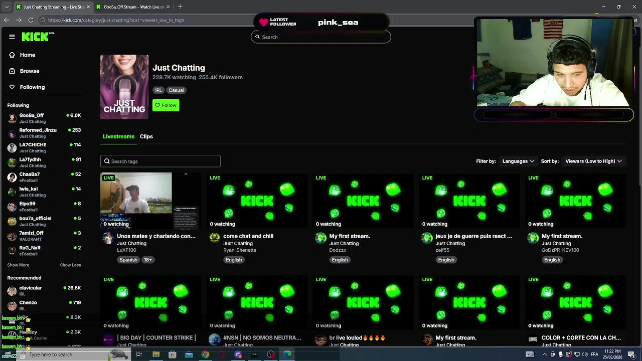This screenshot has width=642, height=361.
Task: Click the Following heart icon
Action: pyautogui.click(x=12, y=87)
